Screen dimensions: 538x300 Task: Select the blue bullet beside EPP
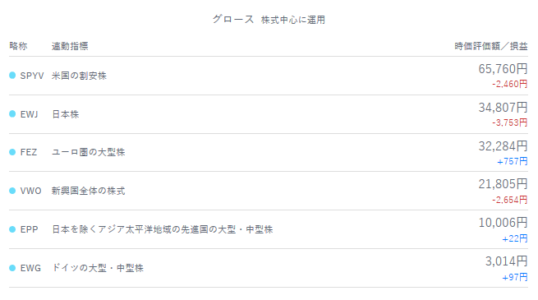pos(12,229)
